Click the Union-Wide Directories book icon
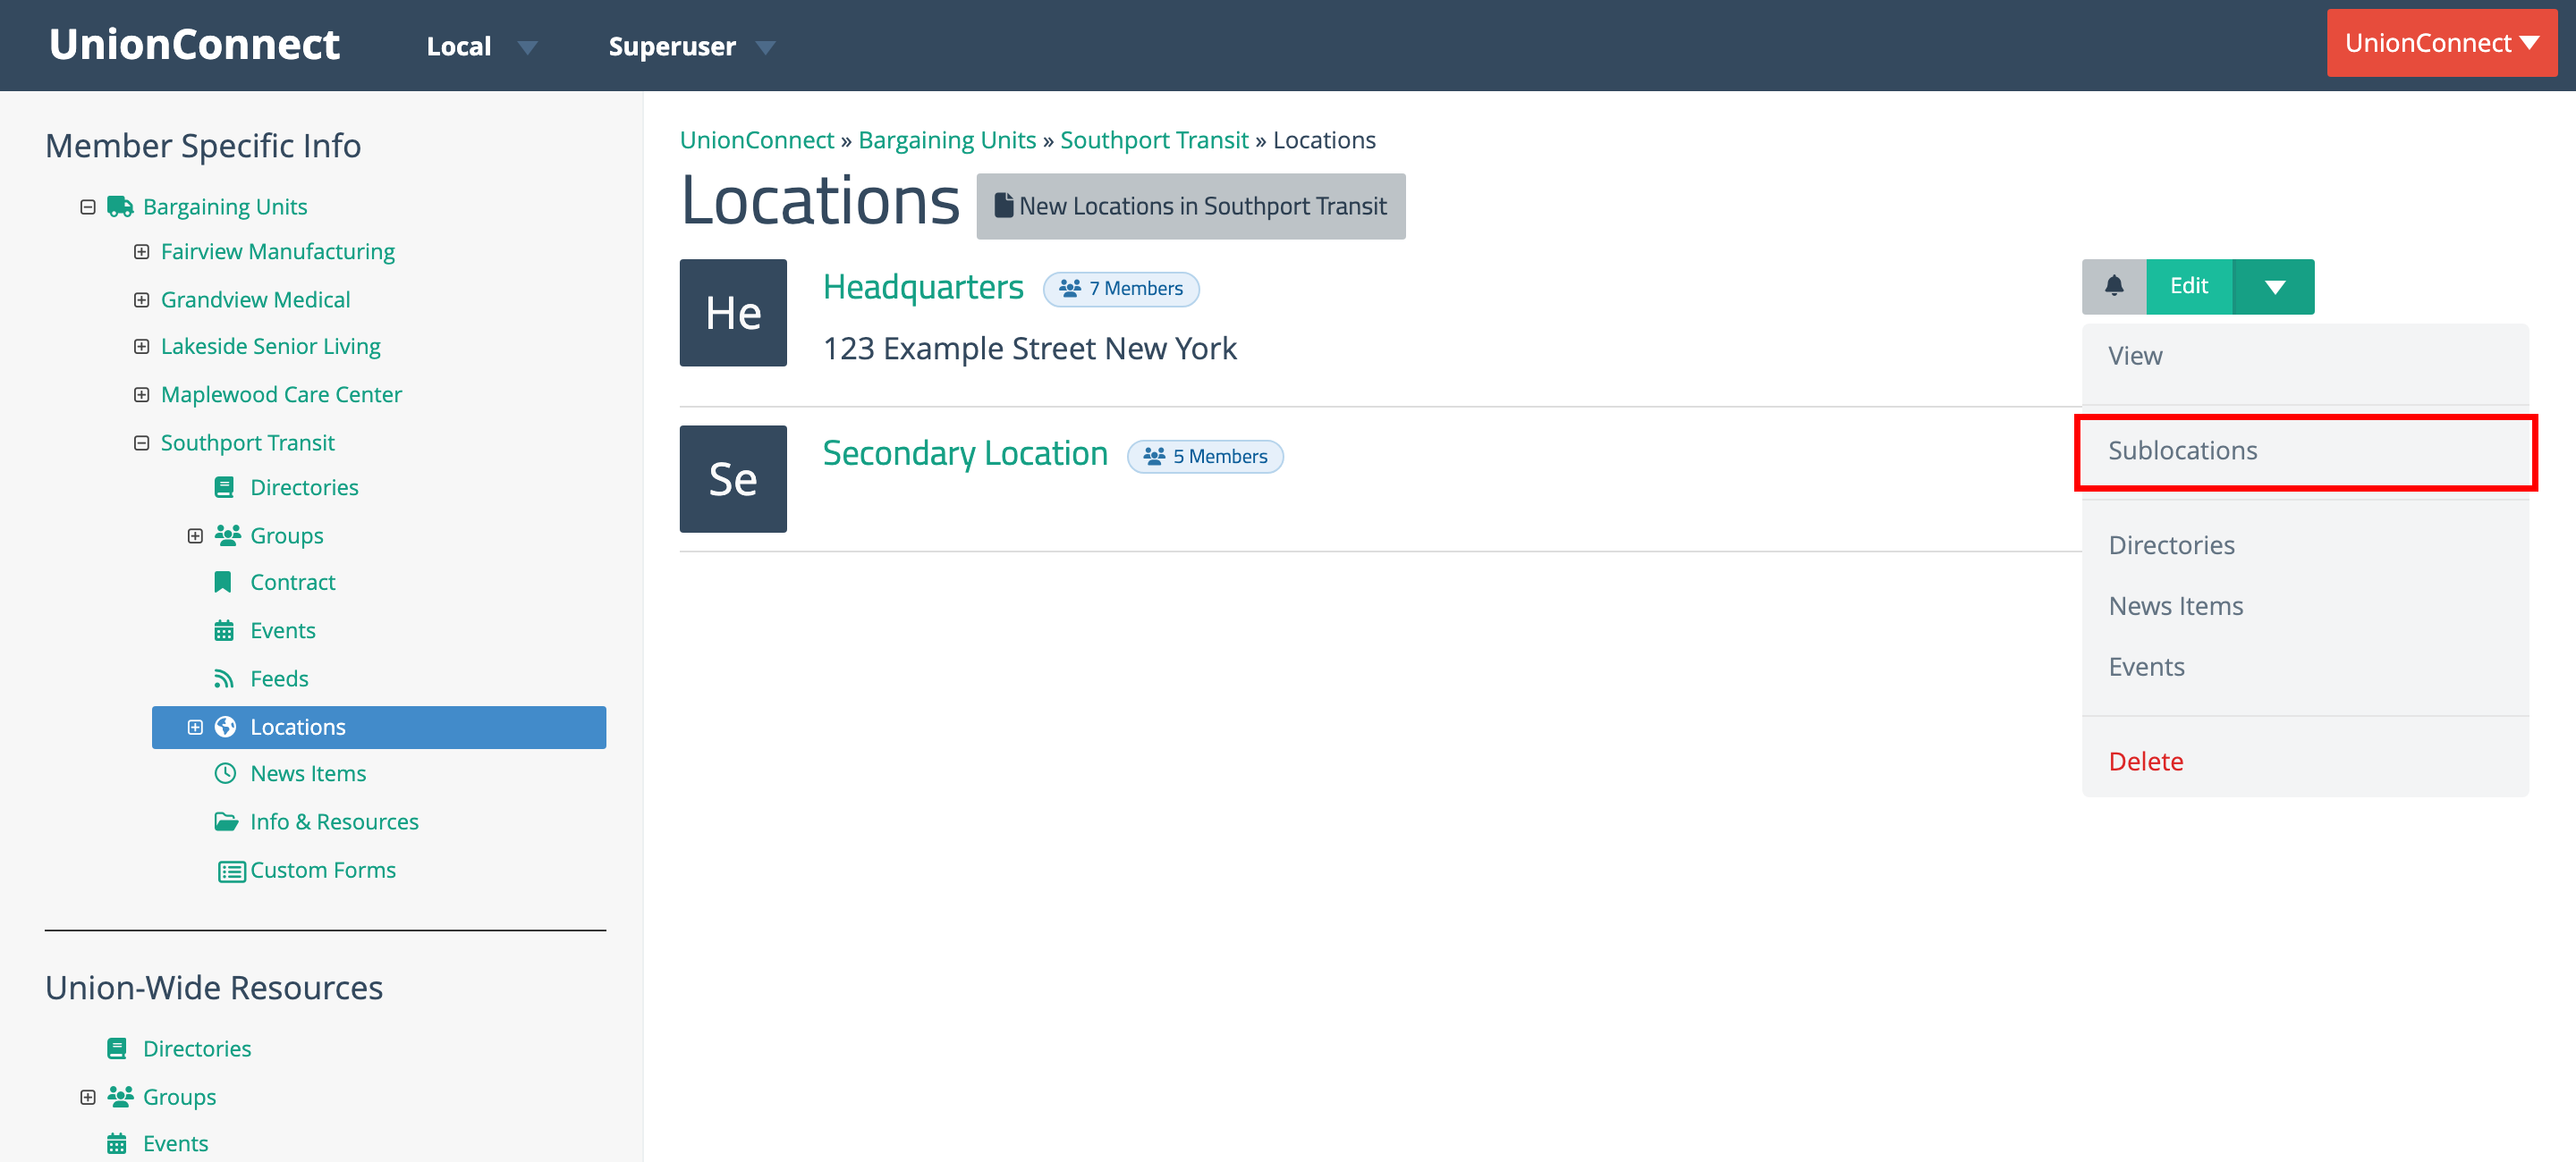Screen dimensions: 2576x1162 (x=117, y=1048)
